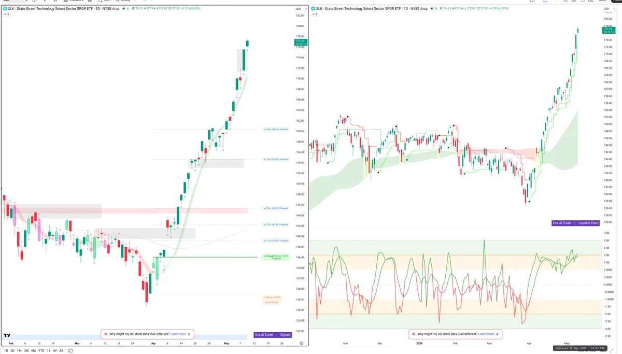Screen dimensions: 622x354
Task: Click the T3 booked target label
Action: pyautogui.click(x=276, y=208)
